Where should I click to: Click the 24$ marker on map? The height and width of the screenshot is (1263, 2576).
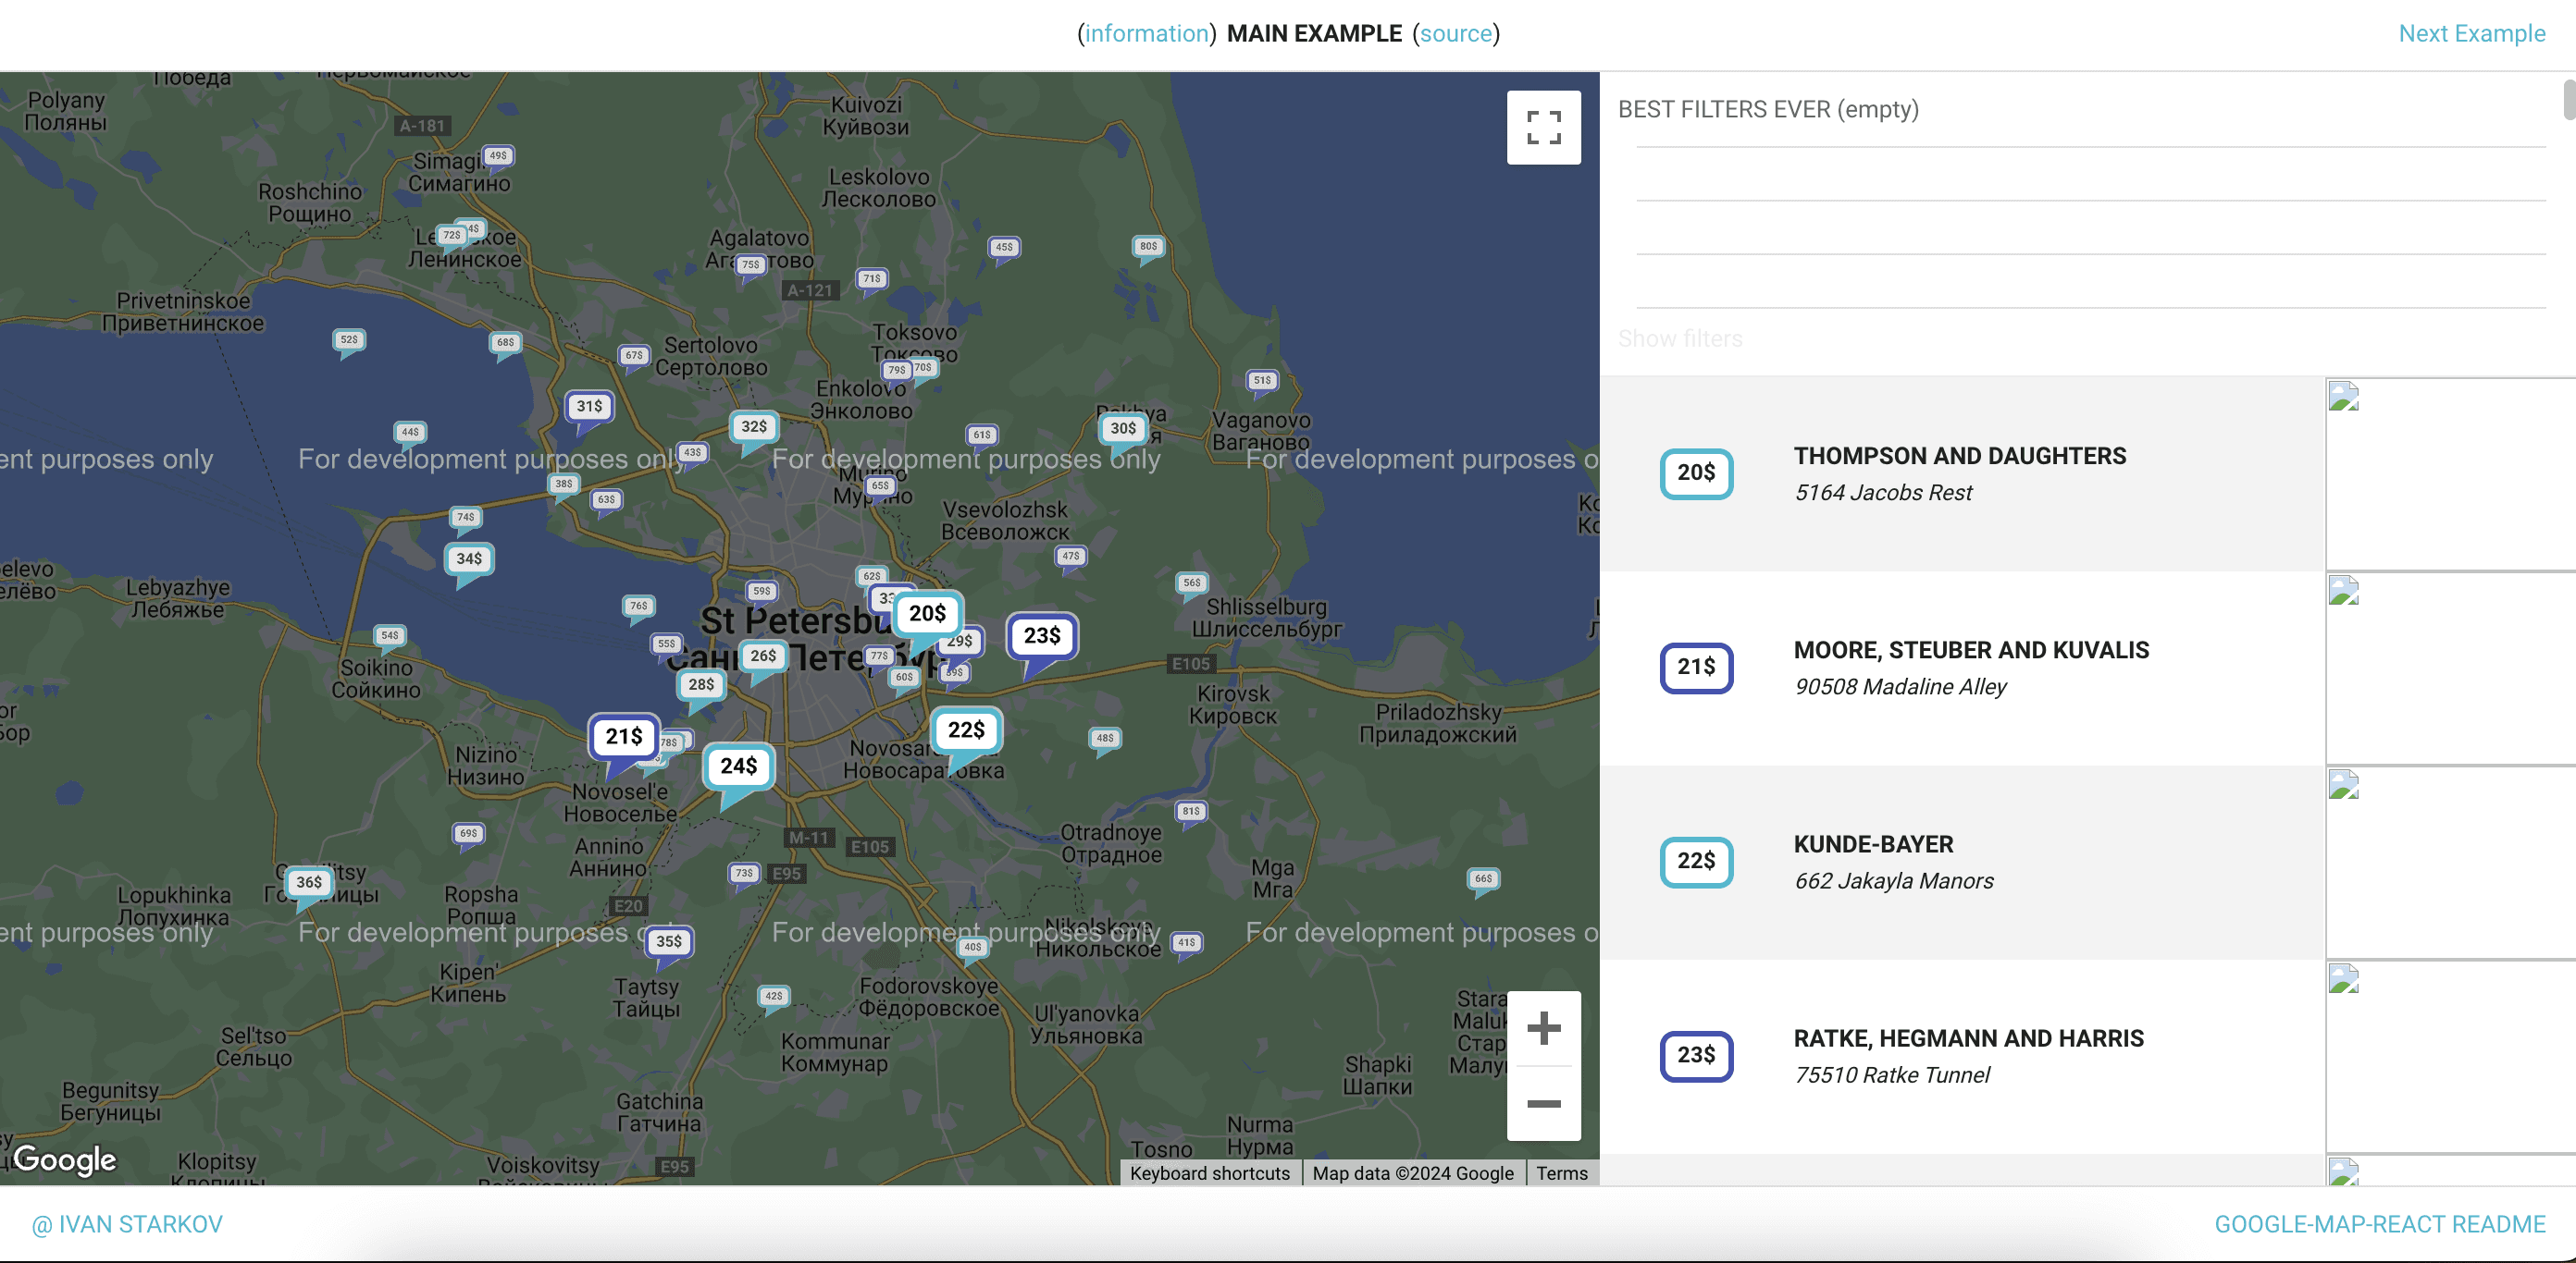coord(738,766)
